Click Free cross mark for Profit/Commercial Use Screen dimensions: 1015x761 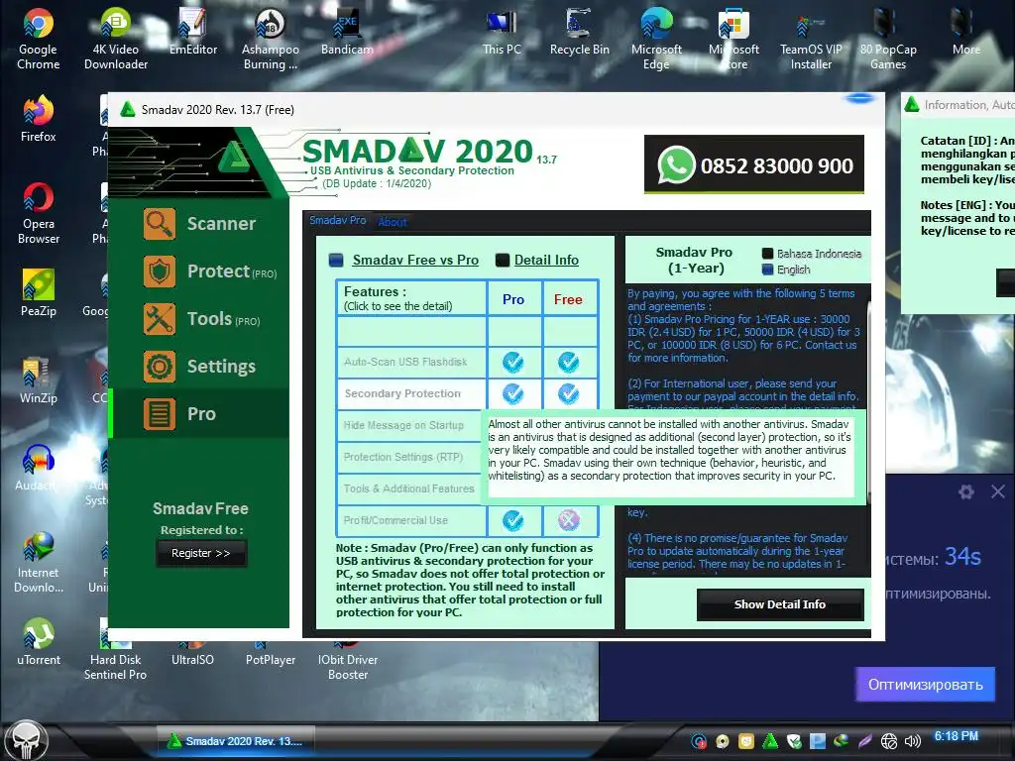coord(568,520)
